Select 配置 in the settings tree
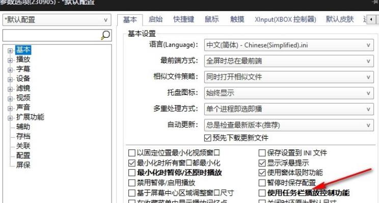 pos(23,156)
